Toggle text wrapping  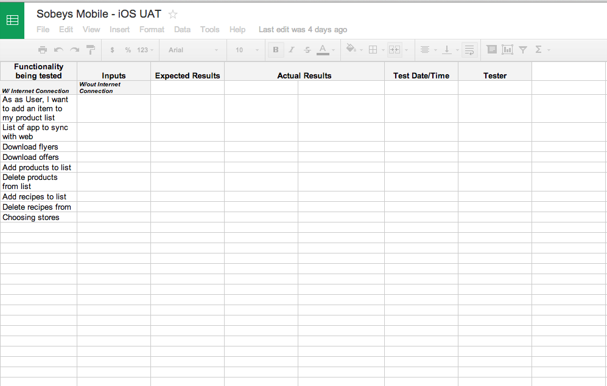tap(469, 50)
